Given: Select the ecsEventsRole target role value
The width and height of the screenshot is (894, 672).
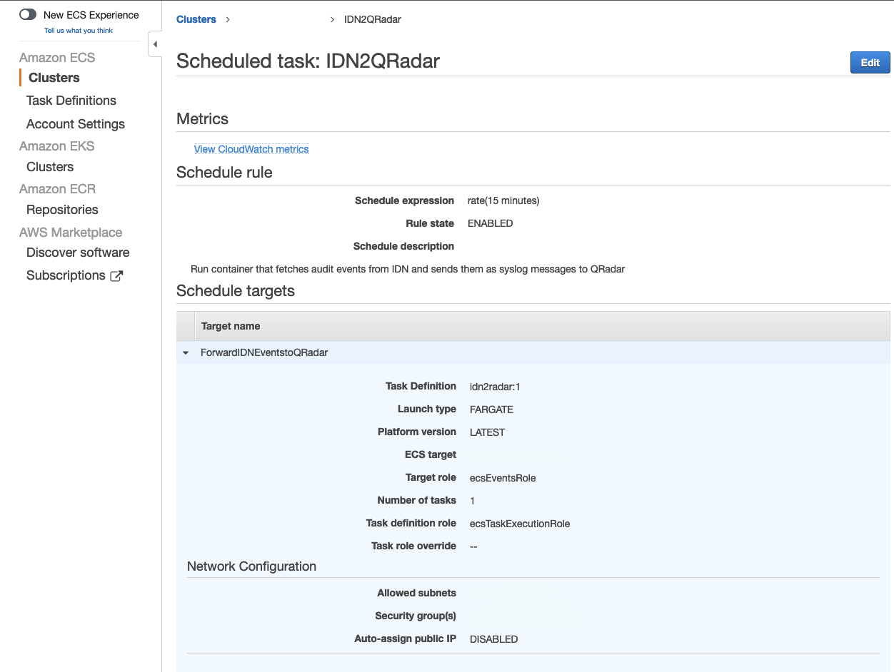Looking at the screenshot, I should click(x=503, y=478).
